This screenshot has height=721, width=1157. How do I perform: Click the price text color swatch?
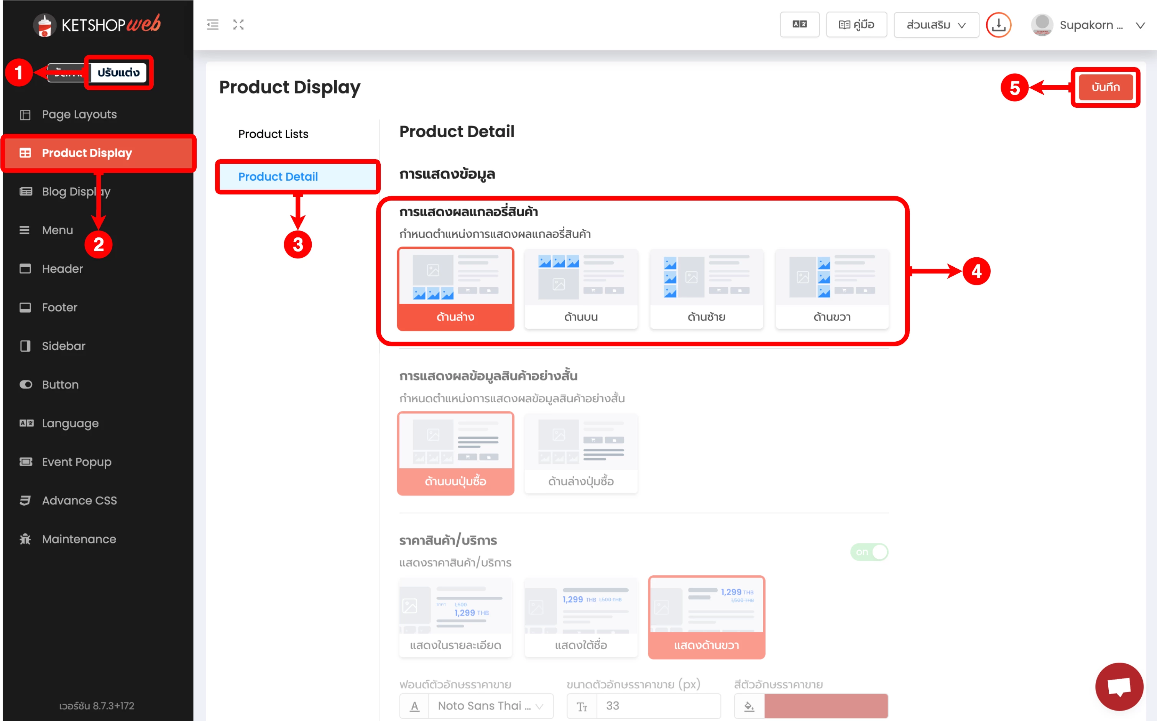825,706
